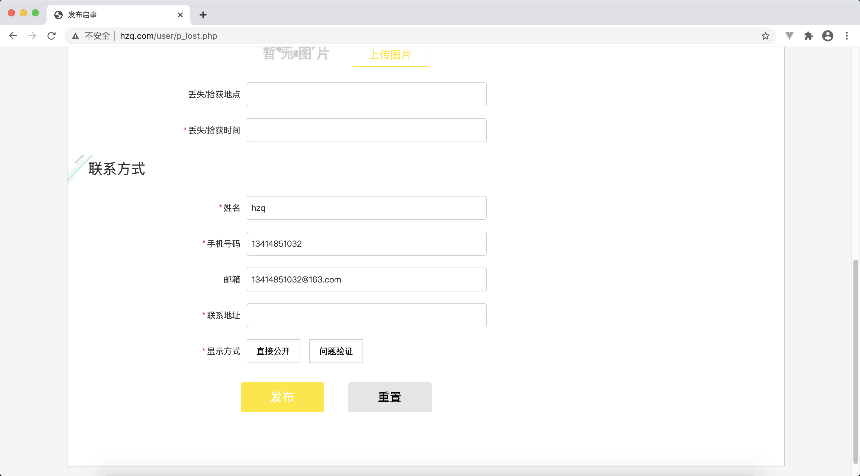This screenshot has height=476, width=860.
Task: Select the 问题验证 display option
Action: [x=336, y=351]
